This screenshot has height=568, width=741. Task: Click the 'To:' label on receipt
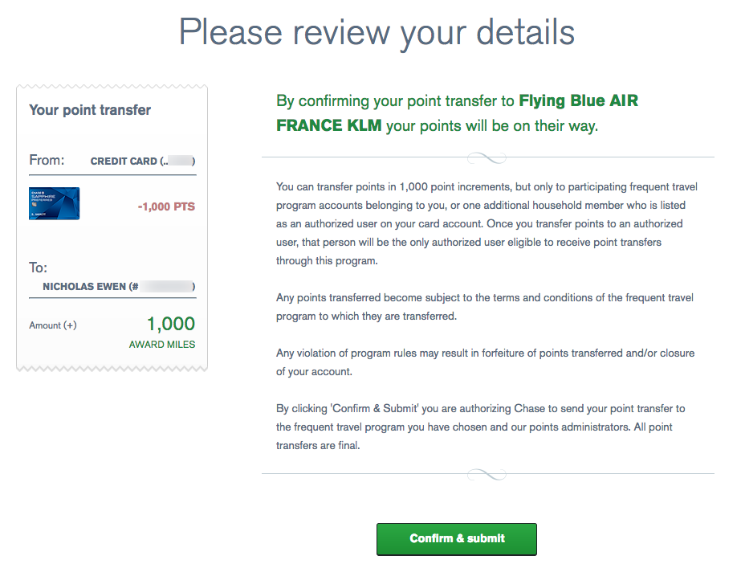[x=39, y=268]
